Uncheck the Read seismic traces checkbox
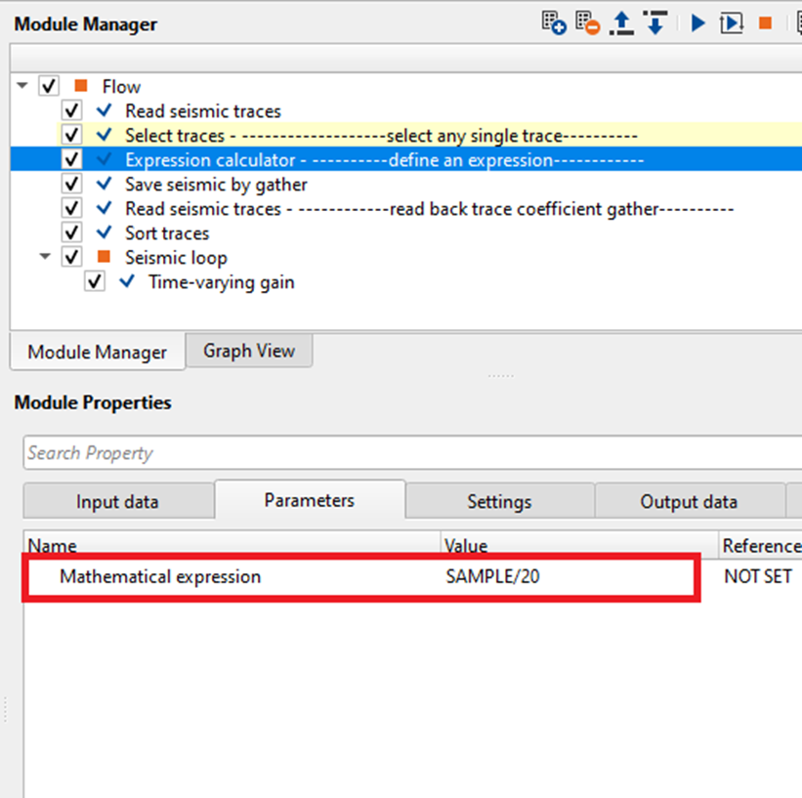802x798 pixels. [x=71, y=111]
